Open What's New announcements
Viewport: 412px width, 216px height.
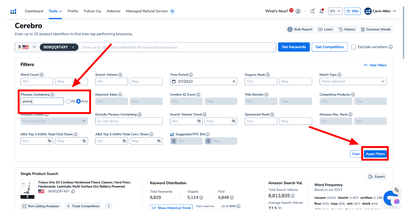pos(277,11)
